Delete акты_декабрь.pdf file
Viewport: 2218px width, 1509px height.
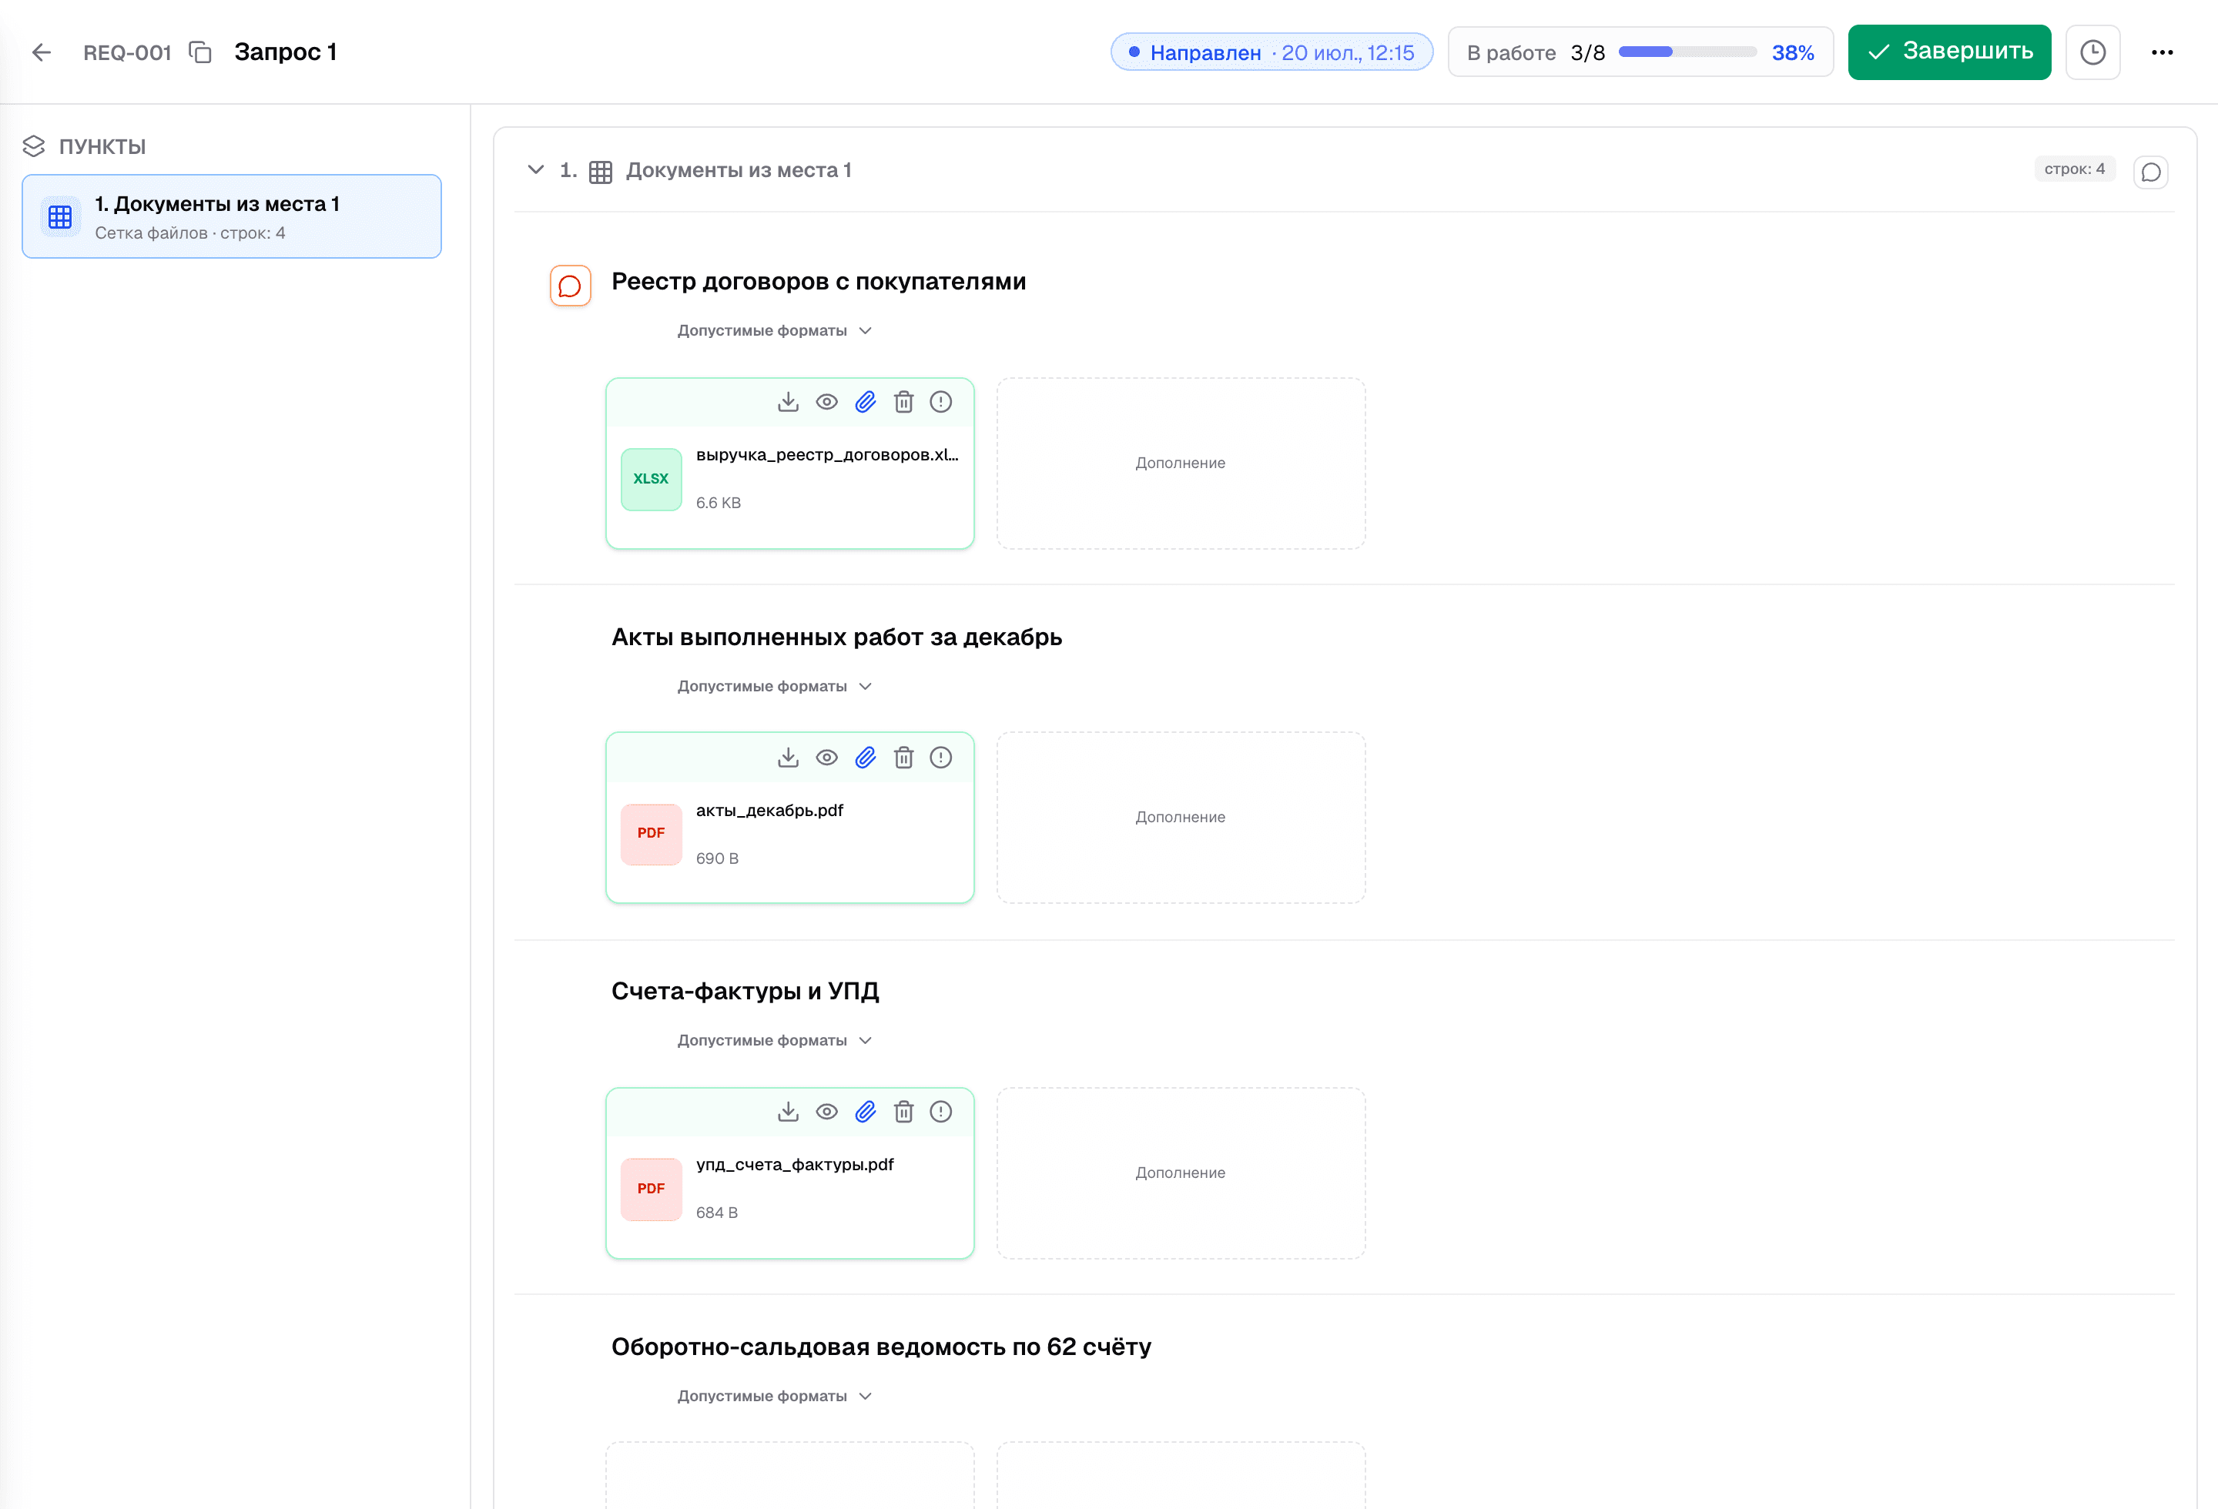904,758
